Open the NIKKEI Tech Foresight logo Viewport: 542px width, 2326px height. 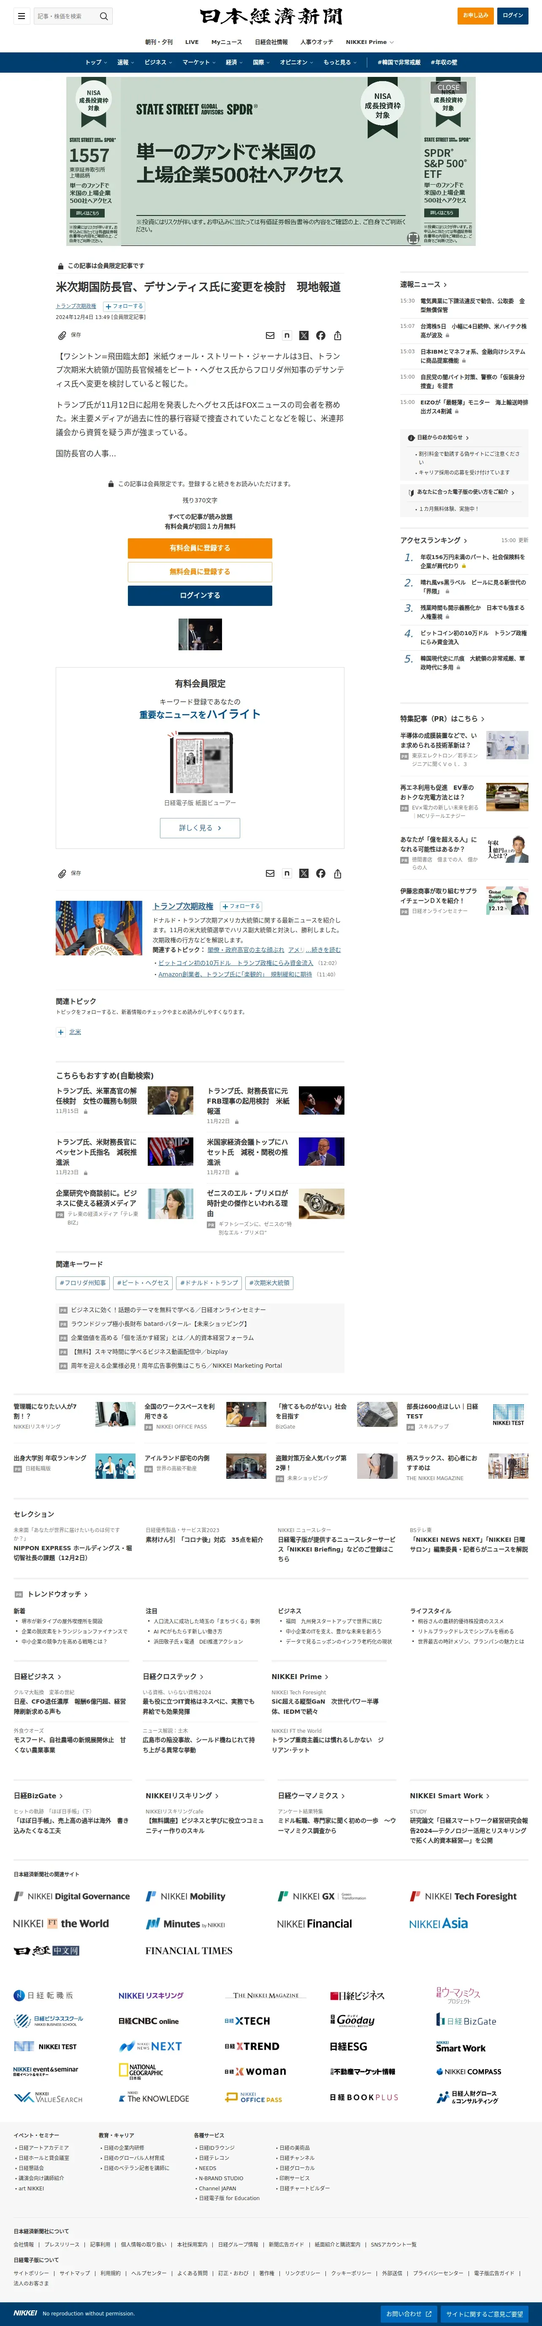pyautogui.click(x=463, y=1896)
